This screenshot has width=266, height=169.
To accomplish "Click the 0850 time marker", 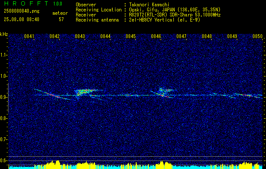I will 258,36.
